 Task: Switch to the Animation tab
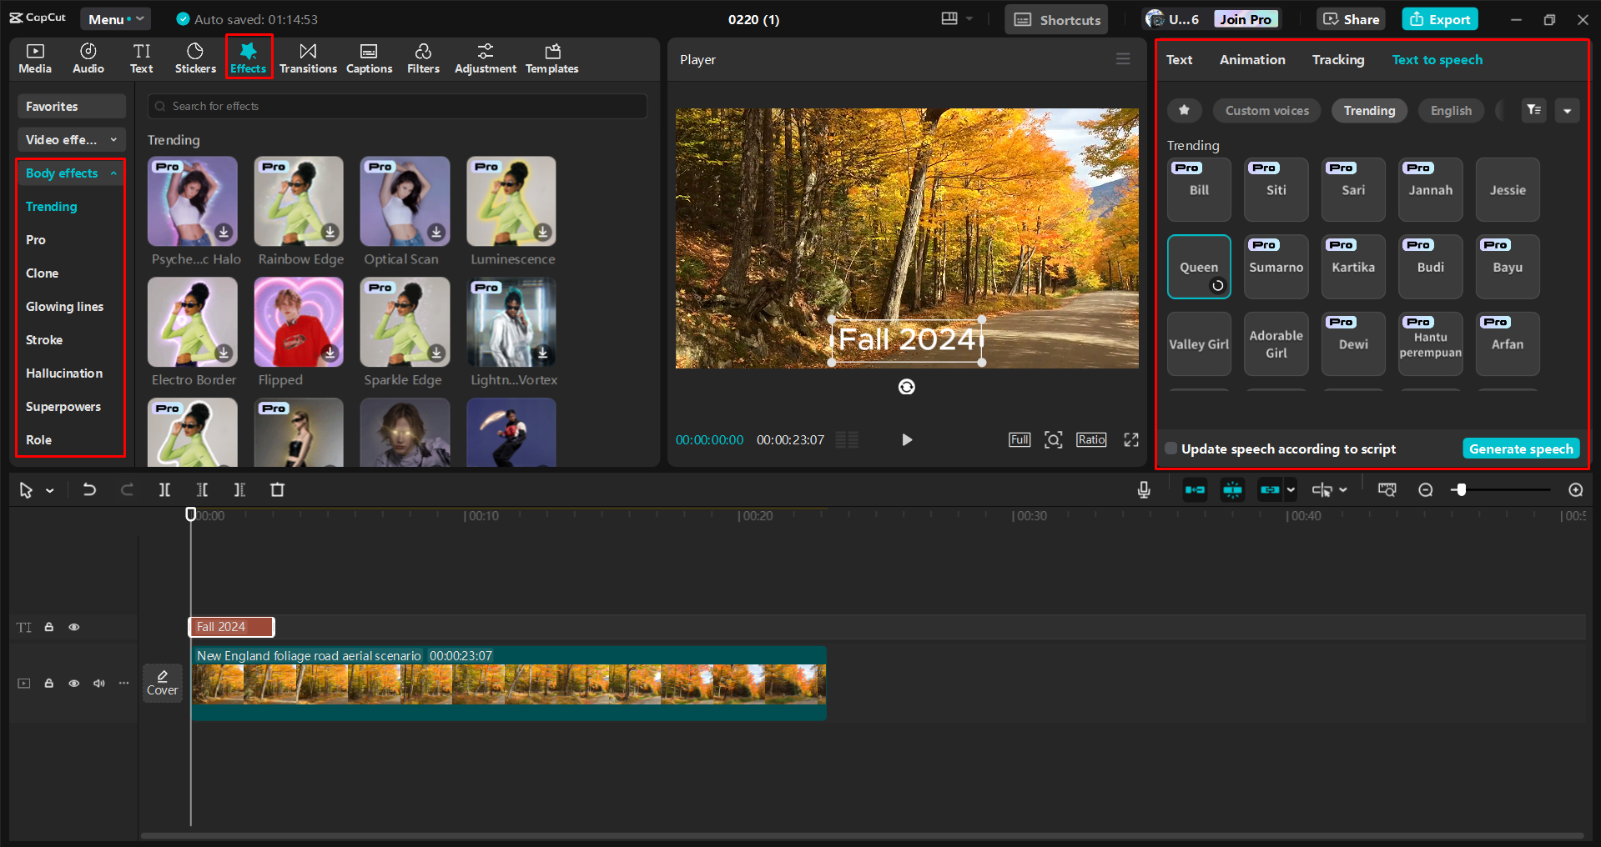click(x=1252, y=60)
